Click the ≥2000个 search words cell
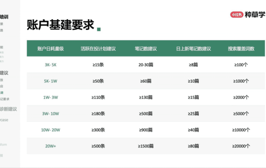This screenshot has height=168, width=266. [241, 98]
